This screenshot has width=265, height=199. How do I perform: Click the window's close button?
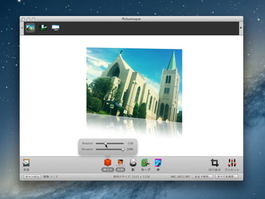coord(23,19)
